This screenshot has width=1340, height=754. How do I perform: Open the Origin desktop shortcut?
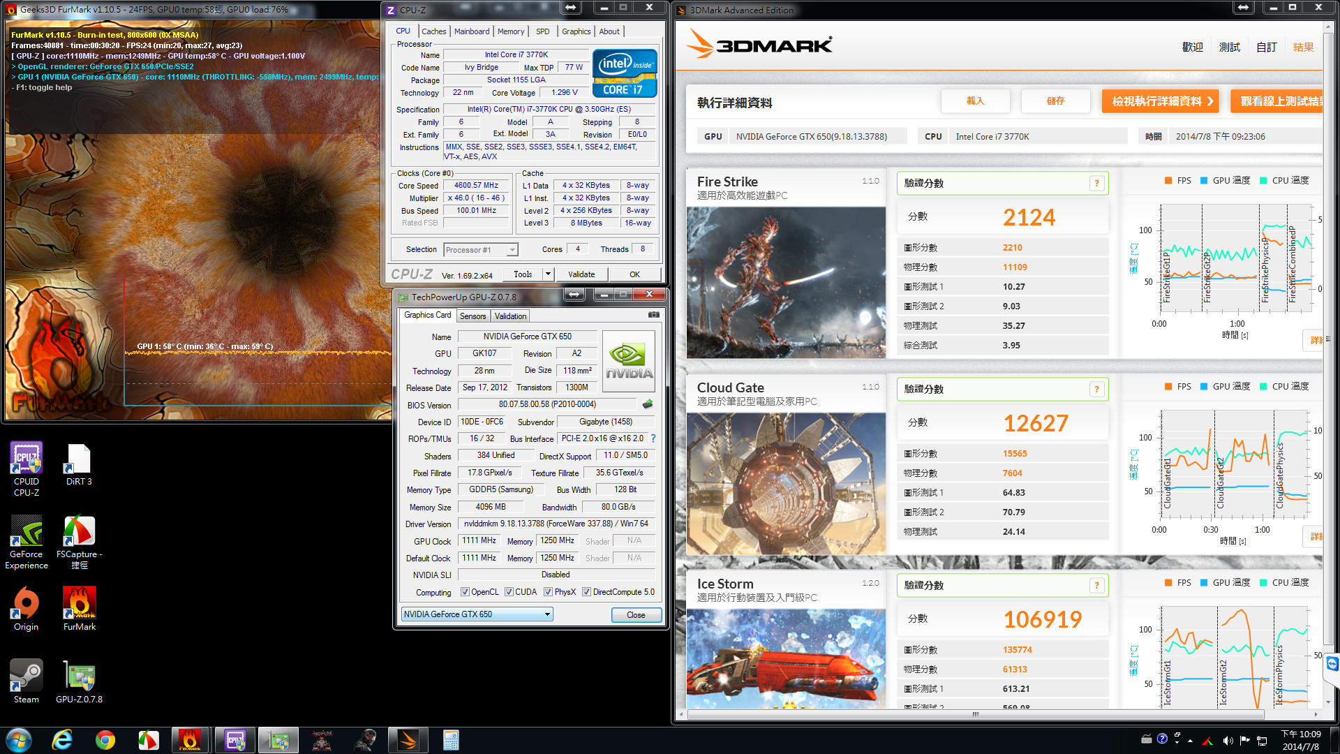(x=27, y=609)
